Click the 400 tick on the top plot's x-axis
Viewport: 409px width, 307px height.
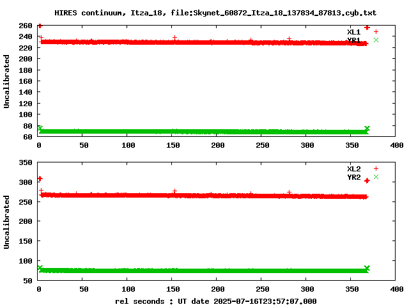point(397,145)
